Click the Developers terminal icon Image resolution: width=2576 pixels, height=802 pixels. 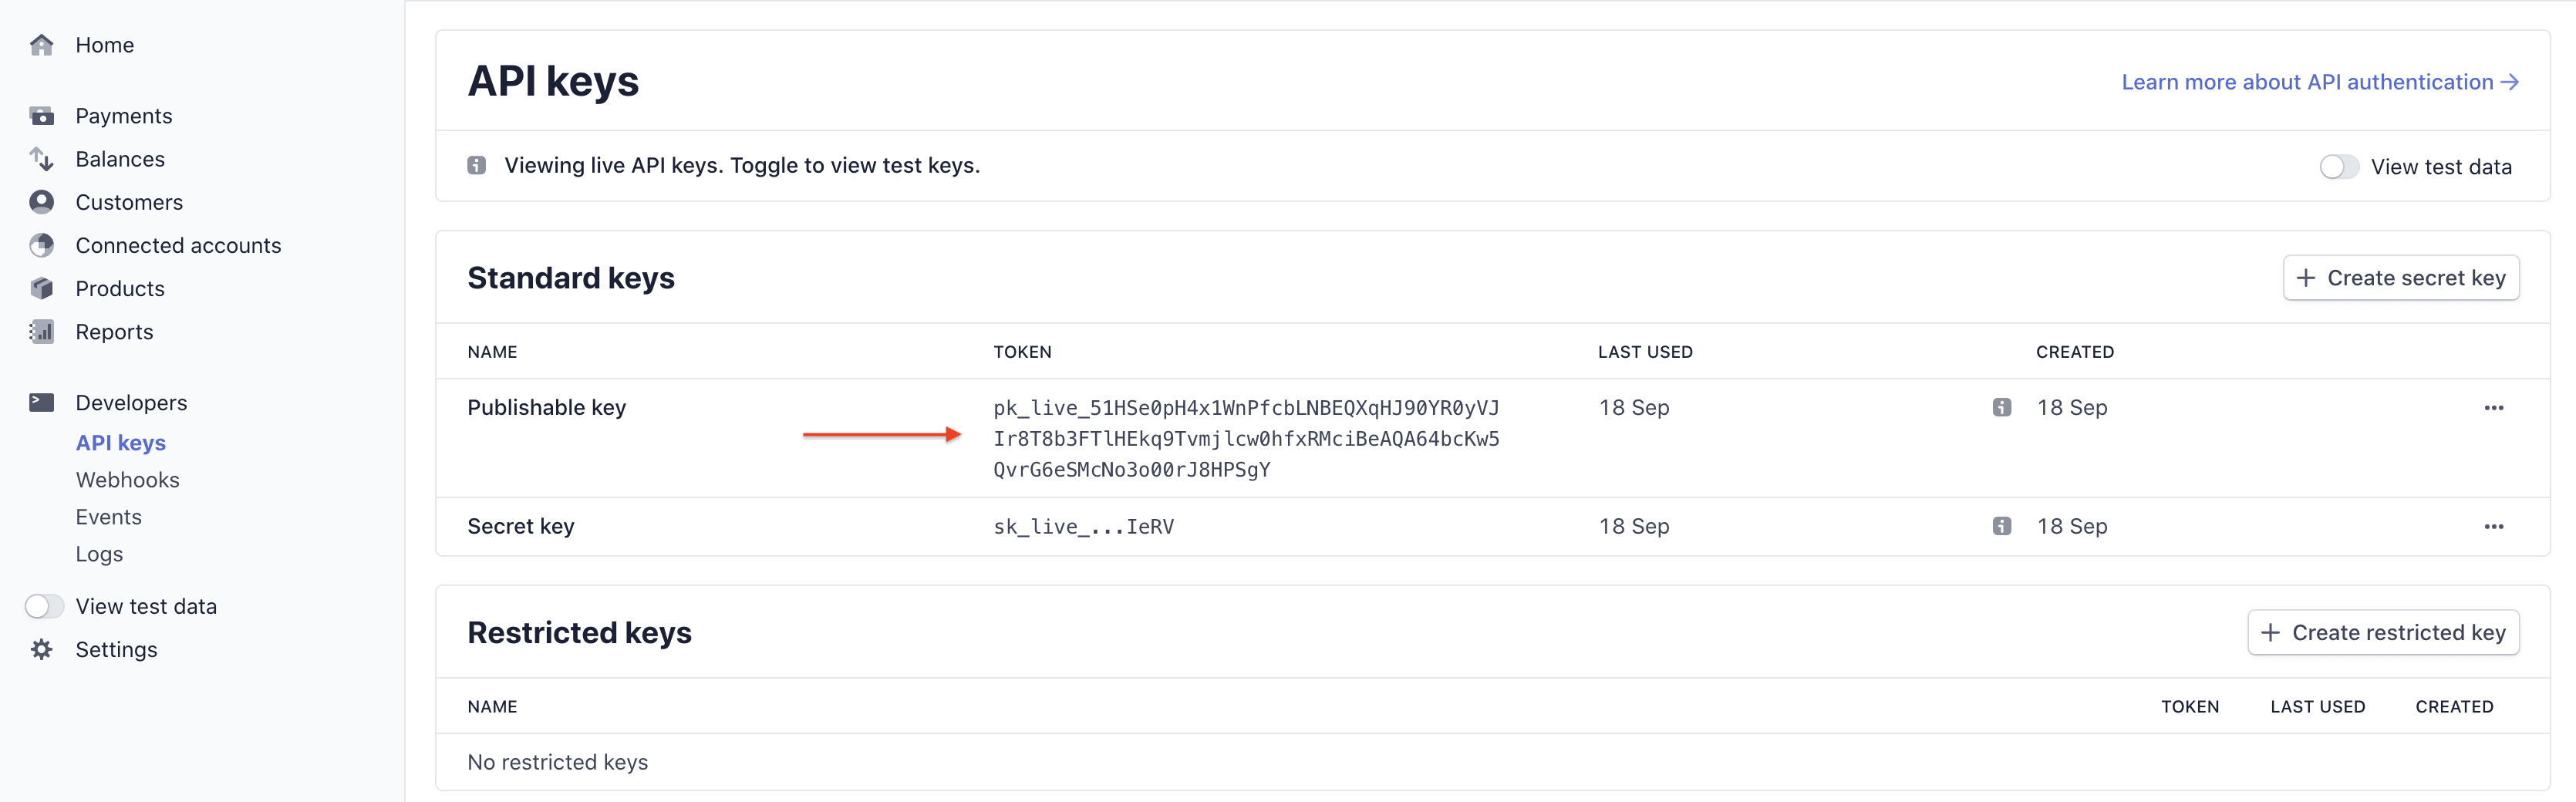(41, 401)
